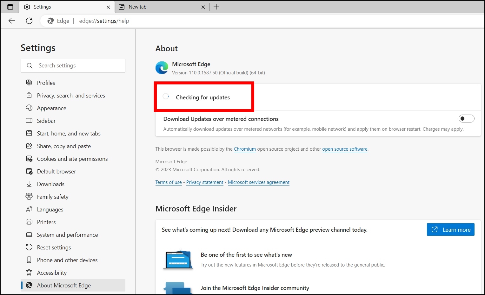Click the Version 110.0.1587.50 text
Image resolution: width=485 pixels, height=295 pixels.
tap(218, 73)
